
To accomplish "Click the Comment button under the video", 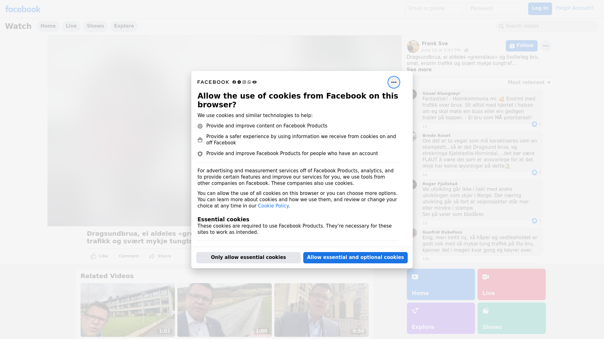I will tap(129, 256).
